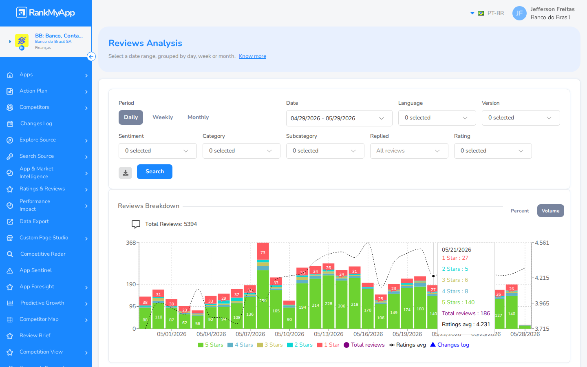Open the Date range dropdown
The height and width of the screenshot is (367, 587).
click(x=339, y=118)
